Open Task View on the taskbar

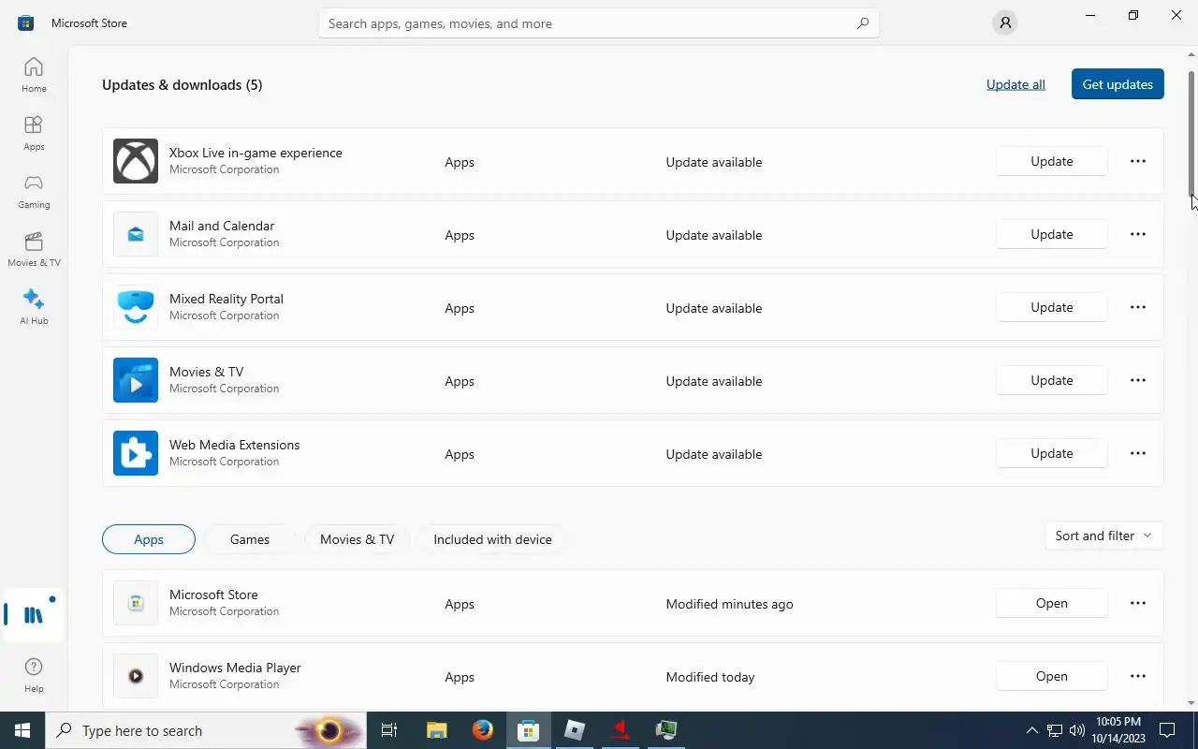click(x=389, y=730)
